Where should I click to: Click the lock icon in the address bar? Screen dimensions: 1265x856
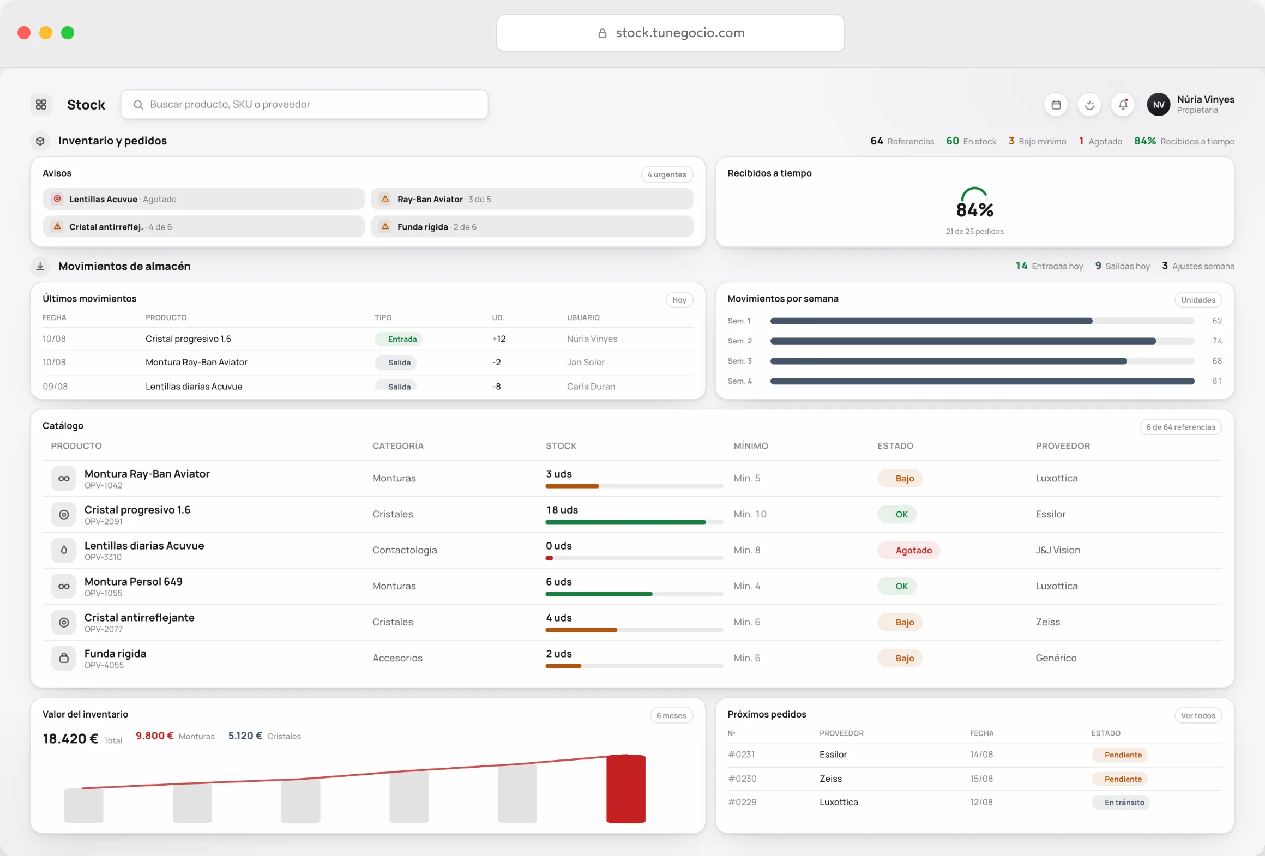click(x=603, y=33)
